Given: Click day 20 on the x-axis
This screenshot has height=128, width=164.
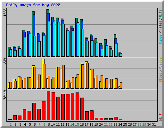Looking at the screenshot, I should pyautogui.click(x=101, y=124).
